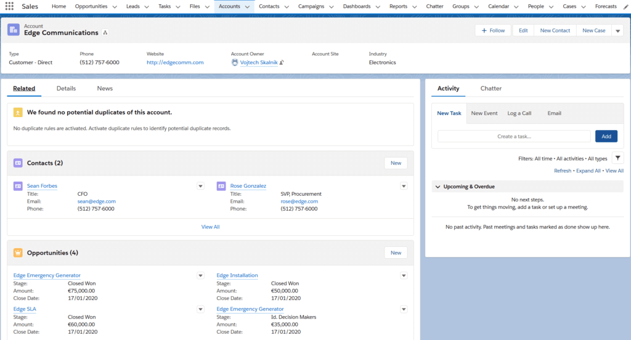Click the Opportunities crown icon
Viewport: 631px width, 340px height.
coord(18,253)
